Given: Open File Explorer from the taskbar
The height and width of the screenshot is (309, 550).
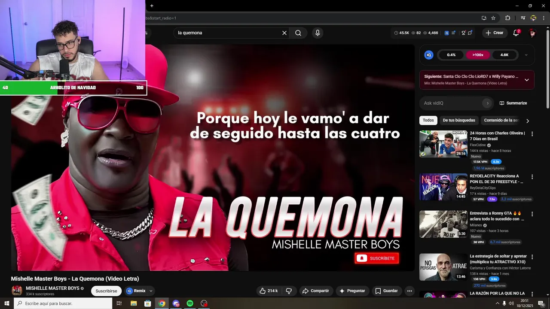Looking at the screenshot, I should coord(134,303).
